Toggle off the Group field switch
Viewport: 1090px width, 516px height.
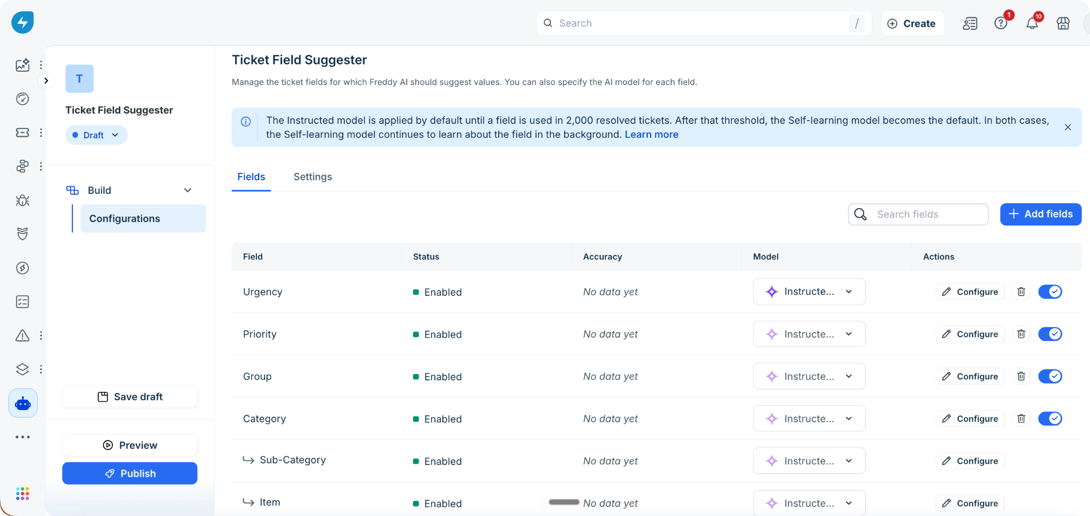tap(1050, 376)
